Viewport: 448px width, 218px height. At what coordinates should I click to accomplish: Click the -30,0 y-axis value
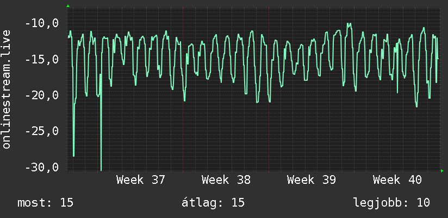click(42, 167)
